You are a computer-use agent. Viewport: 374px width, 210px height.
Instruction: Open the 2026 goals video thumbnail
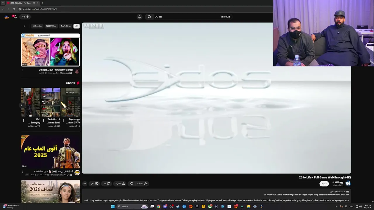(50, 191)
